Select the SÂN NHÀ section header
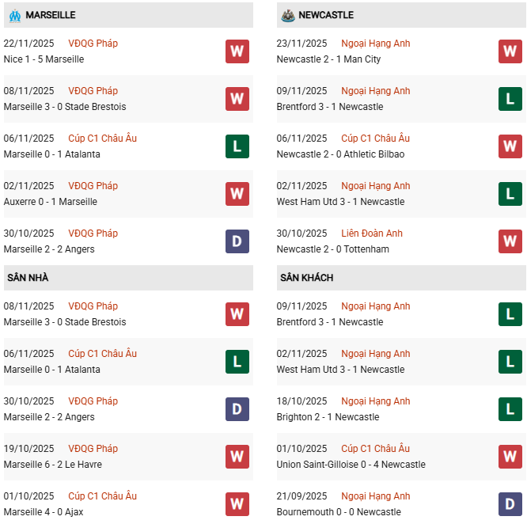 [x=28, y=278]
